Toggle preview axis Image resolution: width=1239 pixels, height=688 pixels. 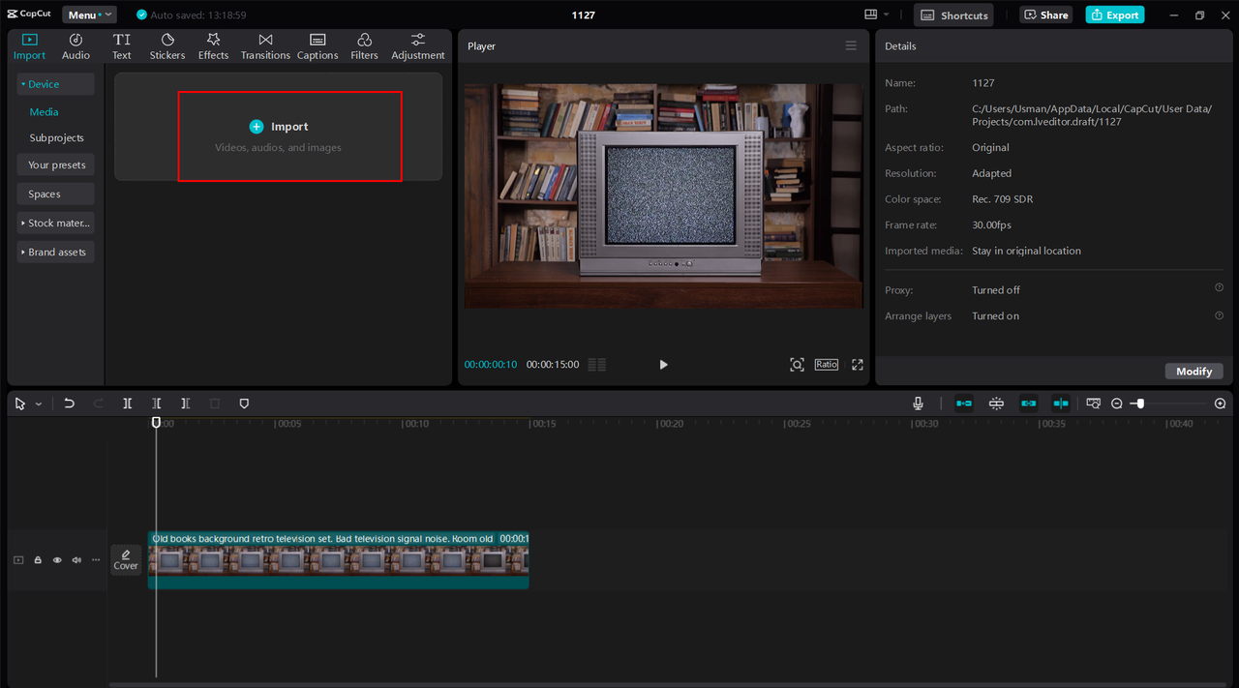pos(1061,404)
